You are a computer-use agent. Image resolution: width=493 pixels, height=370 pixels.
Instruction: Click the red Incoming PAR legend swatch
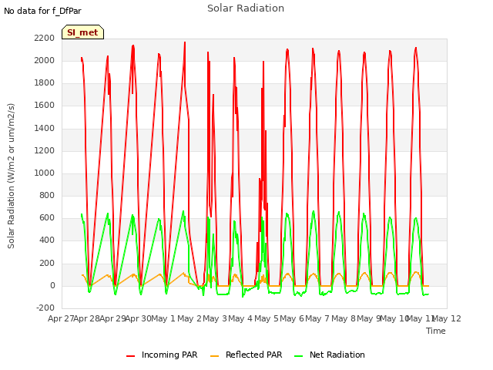[130, 356]
